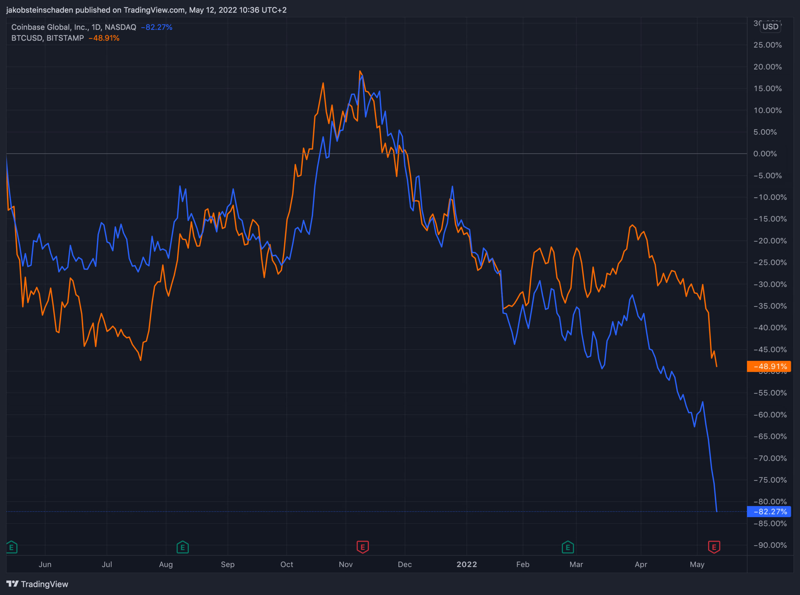The image size is (800, 595).
Task: Open the USD currency selector
Action: (770, 27)
